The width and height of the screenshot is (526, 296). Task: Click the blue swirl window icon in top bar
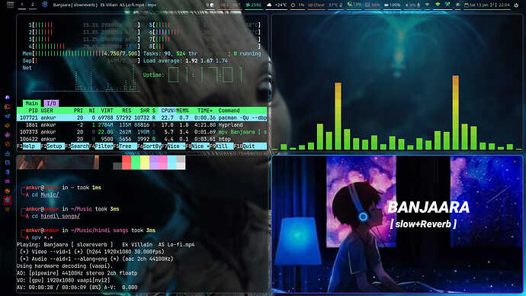click(45, 5)
